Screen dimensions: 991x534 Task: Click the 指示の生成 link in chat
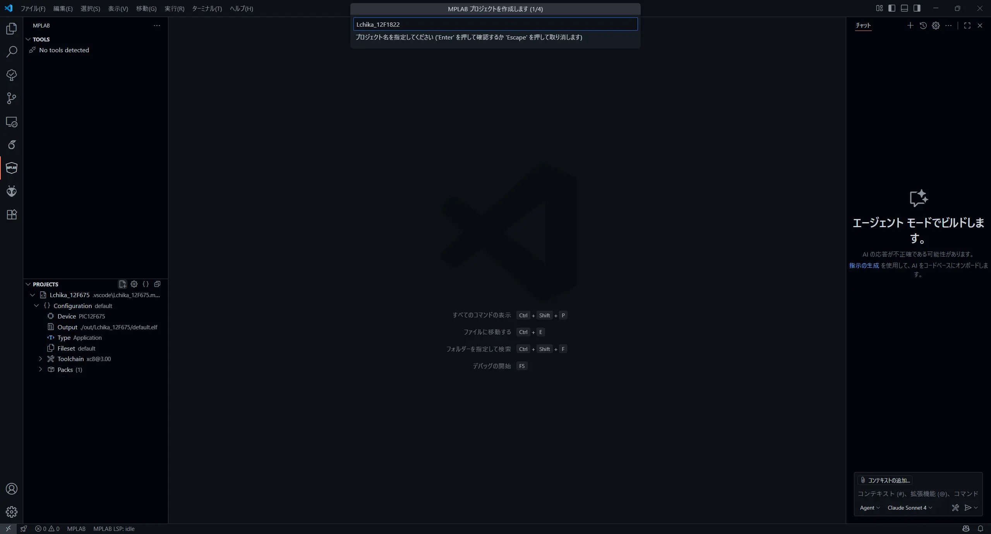click(x=864, y=265)
